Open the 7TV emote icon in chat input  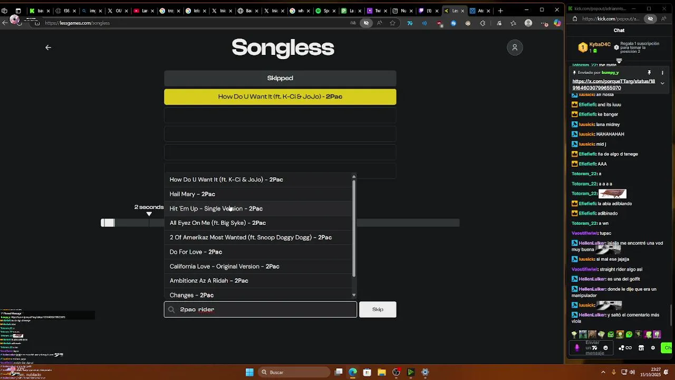[x=595, y=348]
